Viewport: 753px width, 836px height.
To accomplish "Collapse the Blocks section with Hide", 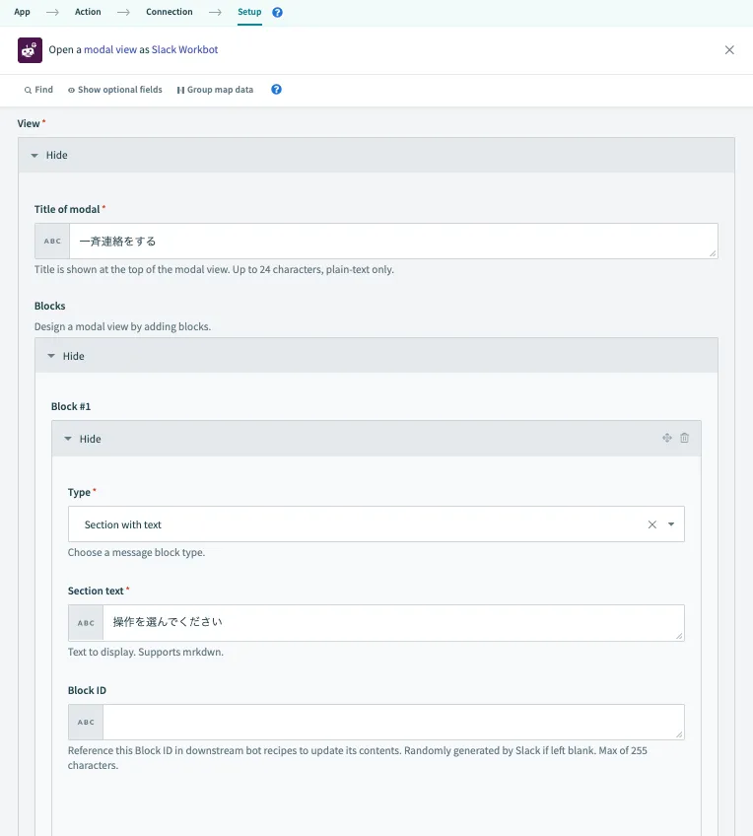I will [66, 357].
